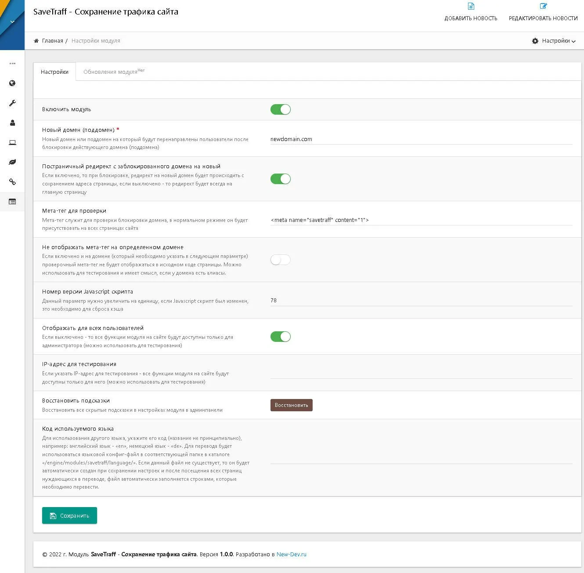Click the Javascript version field showing 78
The height and width of the screenshot is (573, 584).
[422, 301]
